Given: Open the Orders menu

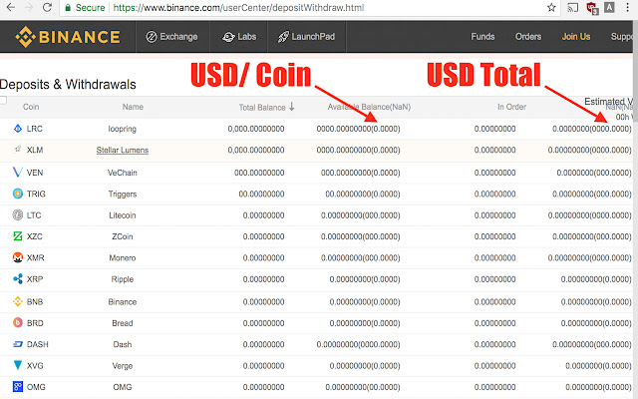Looking at the screenshot, I should [528, 37].
